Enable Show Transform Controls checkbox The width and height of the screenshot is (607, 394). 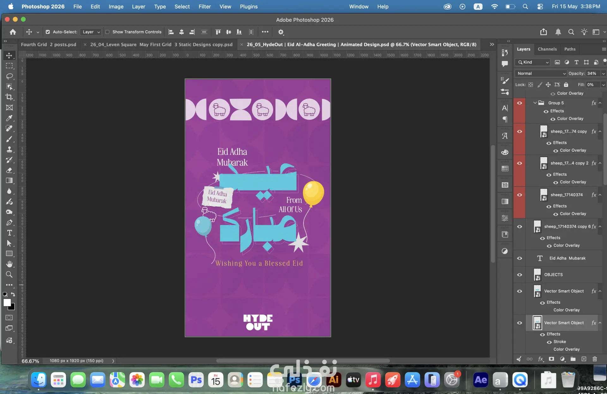coord(107,32)
